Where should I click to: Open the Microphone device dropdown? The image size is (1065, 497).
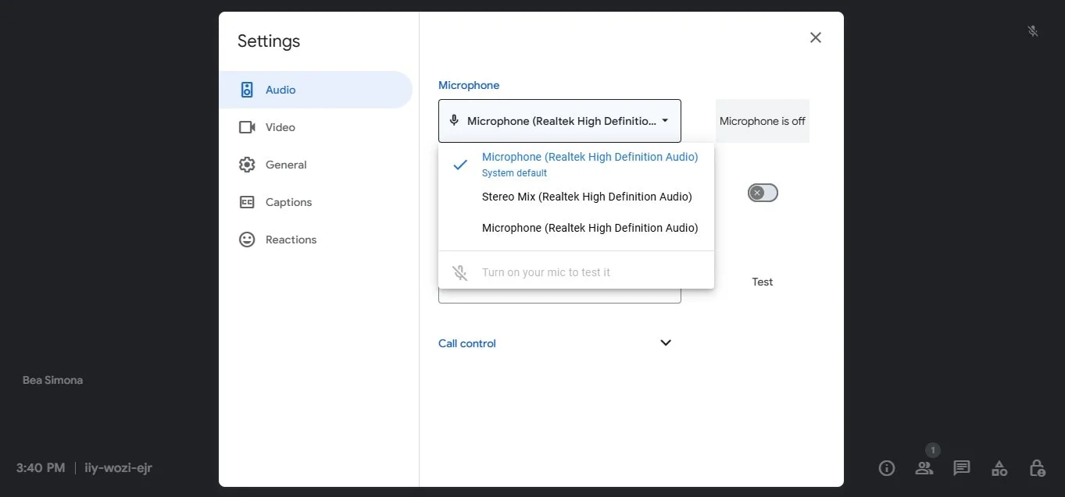(559, 121)
